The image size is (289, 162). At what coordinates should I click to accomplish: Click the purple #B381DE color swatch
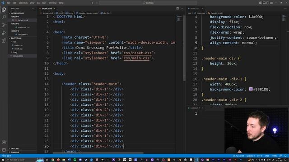point(251,89)
